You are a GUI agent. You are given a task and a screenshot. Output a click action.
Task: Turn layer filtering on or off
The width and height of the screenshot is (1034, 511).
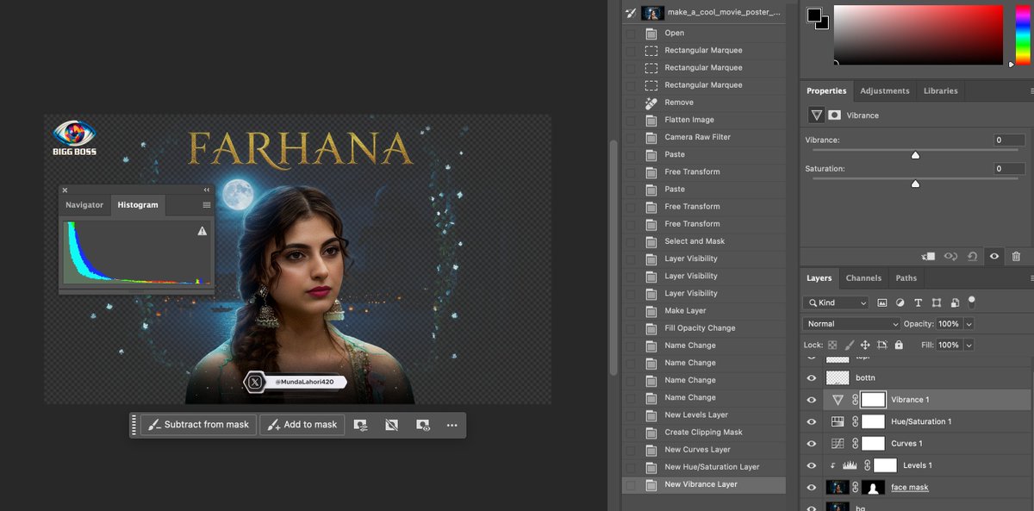[x=972, y=302]
